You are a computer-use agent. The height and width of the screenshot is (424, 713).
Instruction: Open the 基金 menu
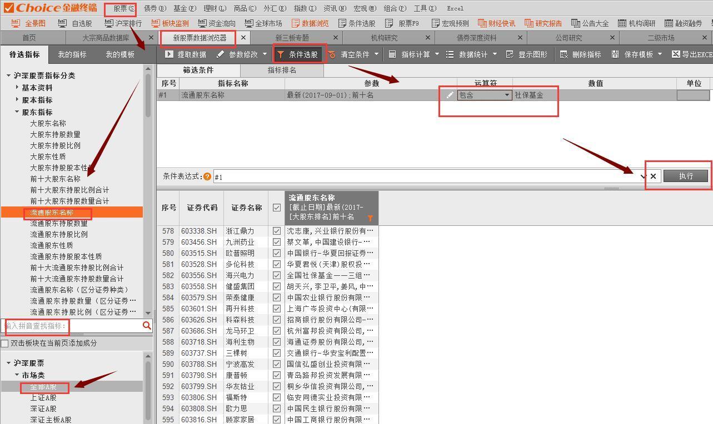click(x=185, y=8)
